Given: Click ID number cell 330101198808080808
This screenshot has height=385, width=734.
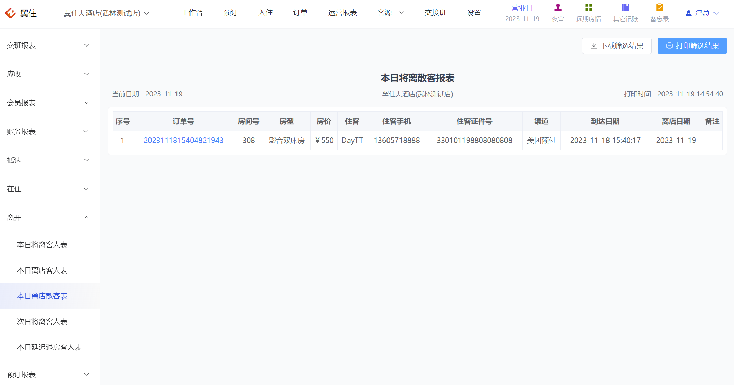Looking at the screenshot, I should [474, 141].
